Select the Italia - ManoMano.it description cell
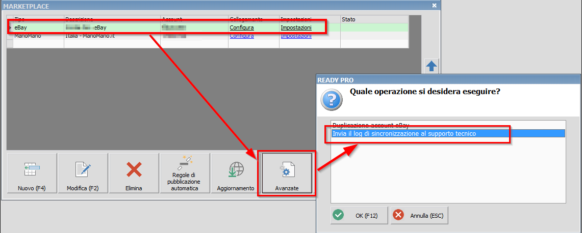 (x=112, y=36)
